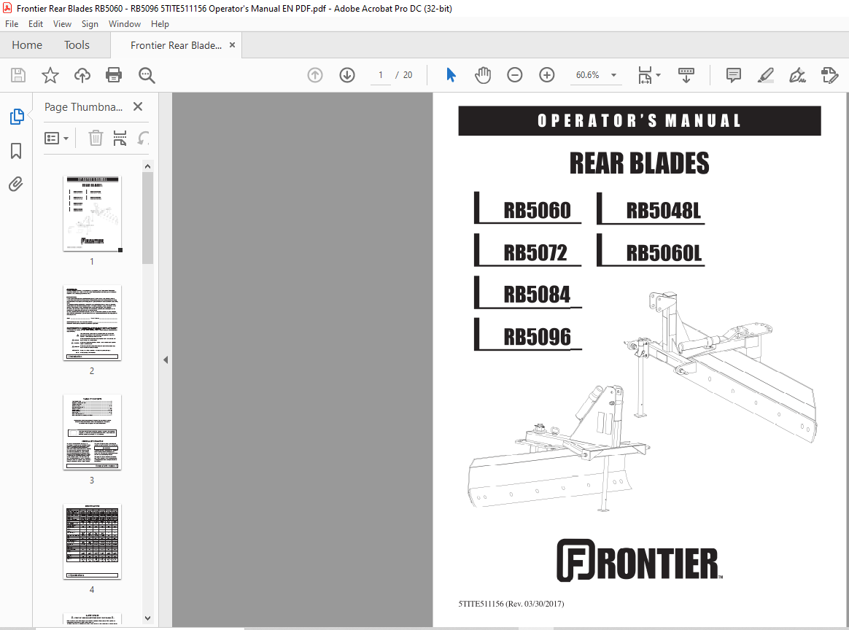The height and width of the screenshot is (630, 849).
Task: Click the Share file icon
Action: tap(829, 74)
